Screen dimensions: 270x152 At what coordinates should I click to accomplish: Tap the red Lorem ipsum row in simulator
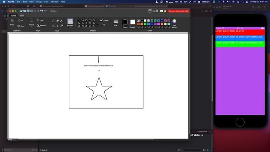pos(240,33)
